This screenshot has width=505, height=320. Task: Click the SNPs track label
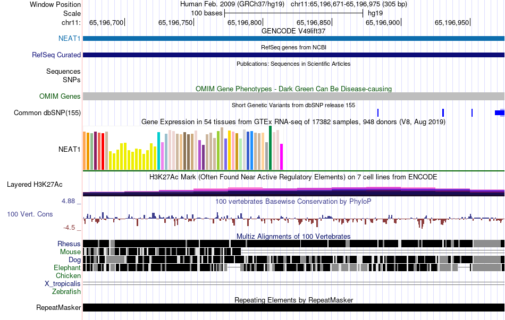coord(72,80)
